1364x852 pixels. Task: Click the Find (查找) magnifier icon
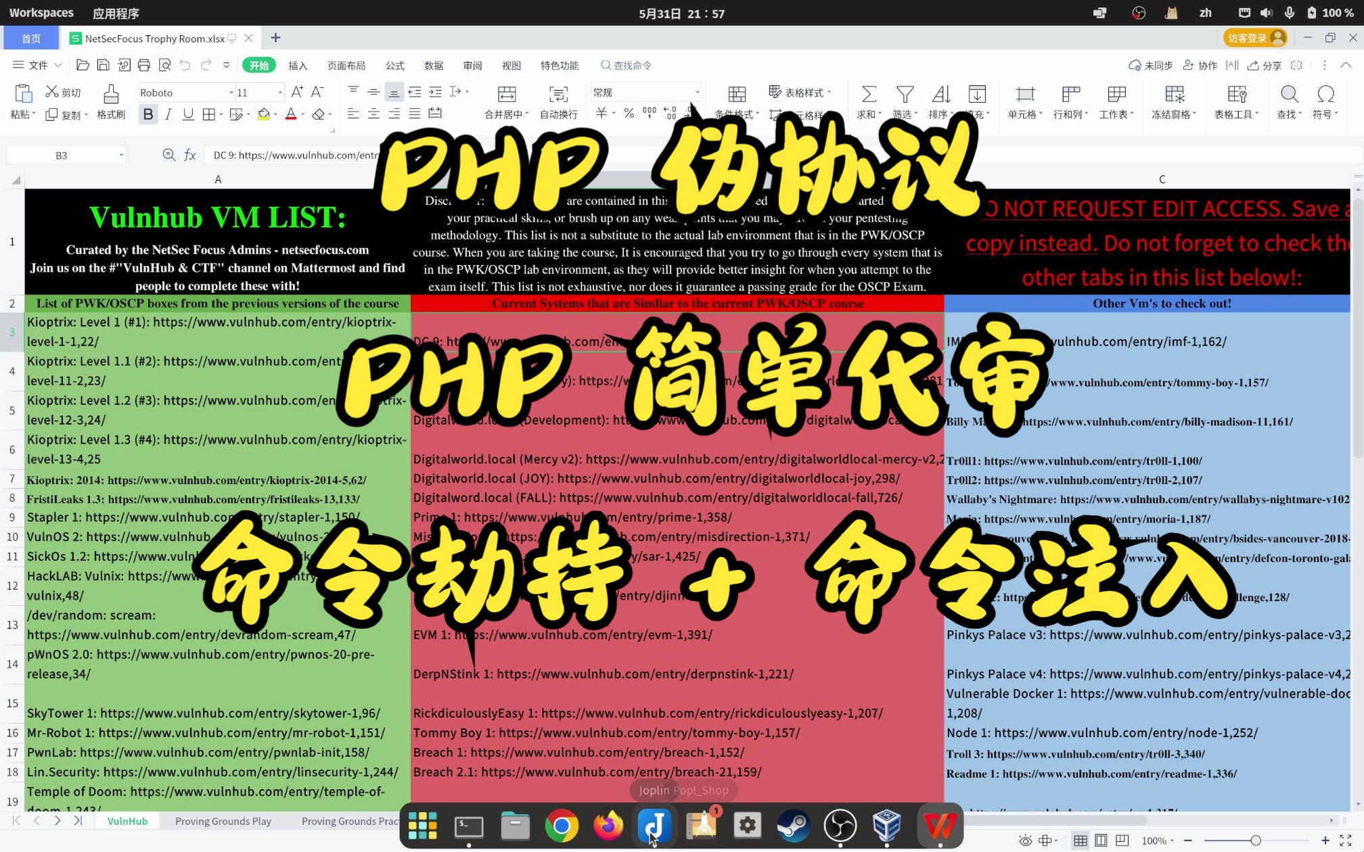[x=1290, y=94]
